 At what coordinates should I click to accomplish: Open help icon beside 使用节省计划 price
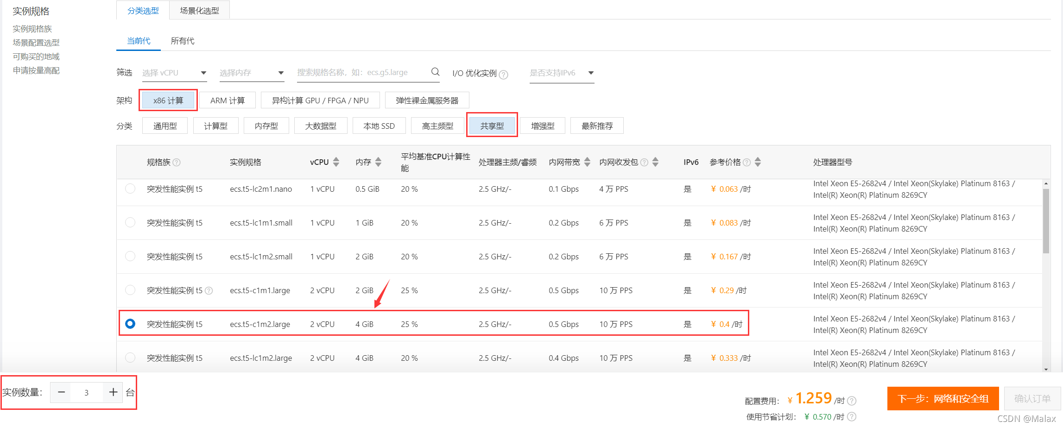click(x=852, y=416)
